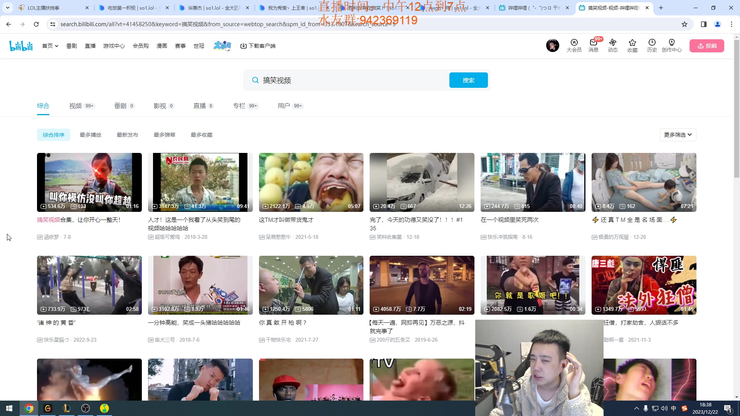Screen dimensions: 740x416
Task: Open the browser tab search chevron
Action: click(x=7, y=8)
